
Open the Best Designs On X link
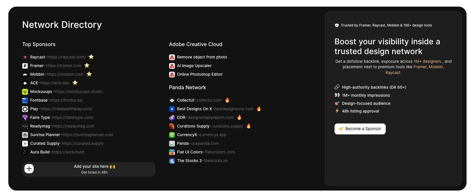coord(215,109)
